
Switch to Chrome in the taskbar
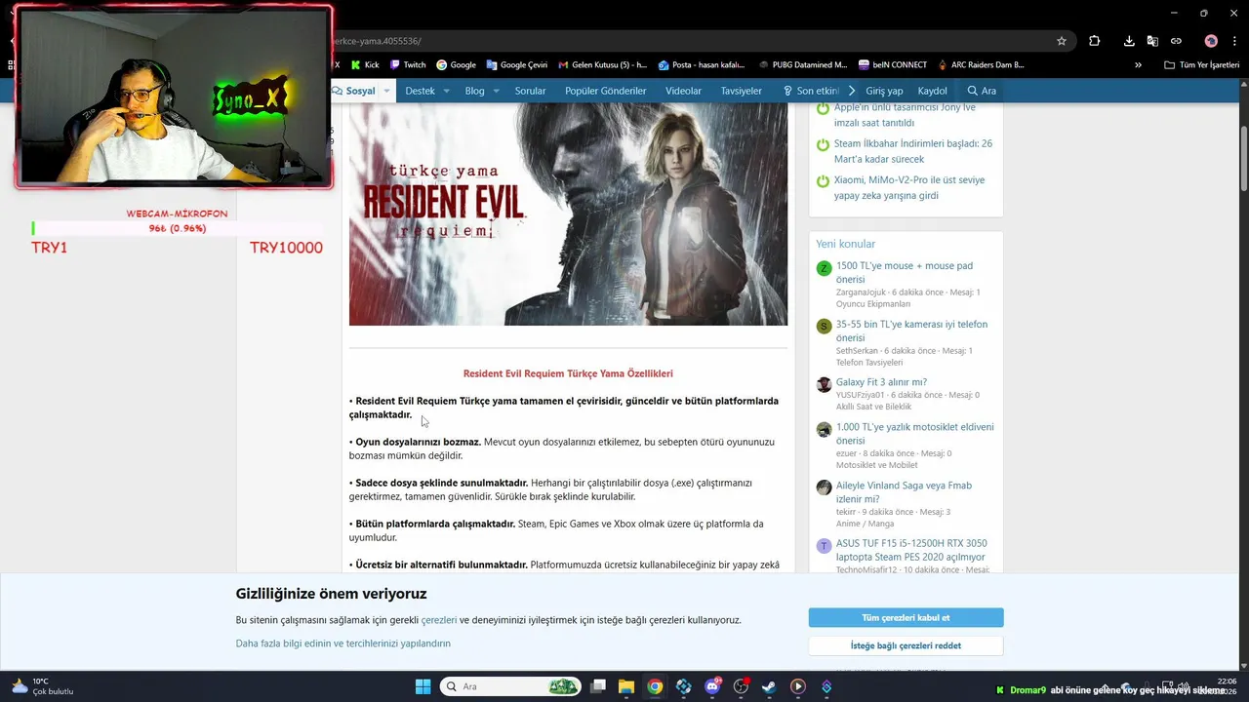click(655, 686)
